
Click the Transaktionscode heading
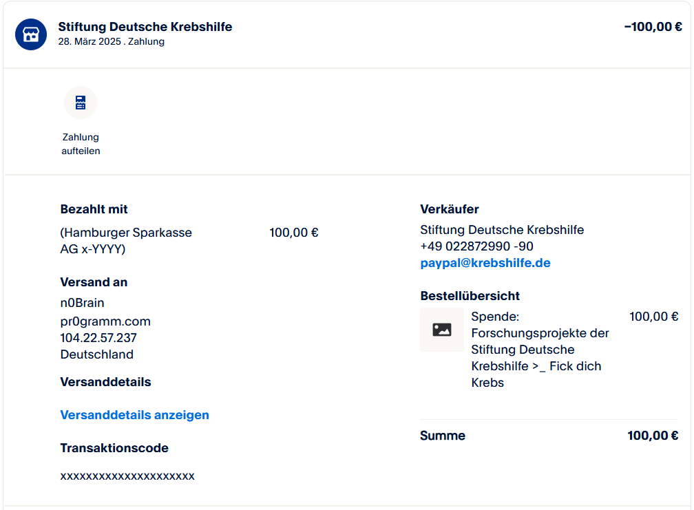coord(114,448)
